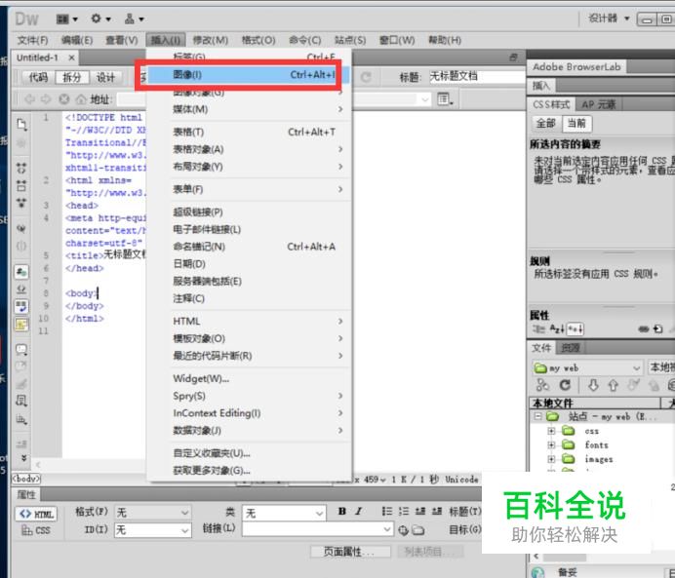Select CSS mode in Properties panel
This screenshot has width=675, height=578.
[36, 530]
